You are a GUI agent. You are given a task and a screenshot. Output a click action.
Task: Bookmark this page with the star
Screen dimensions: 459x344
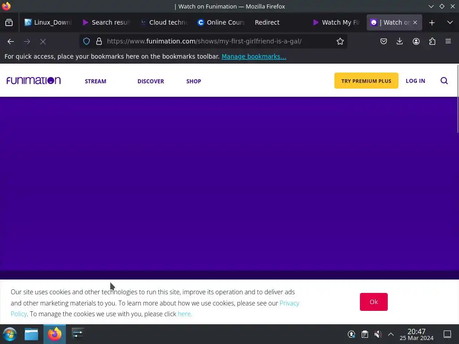click(x=340, y=41)
